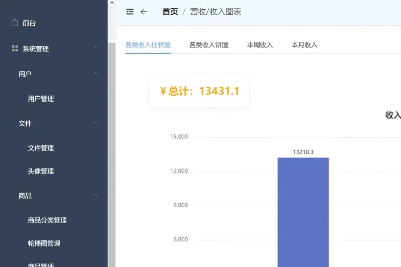
Task: Open 轮播图管理 page
Action: [x=43, y=243]
